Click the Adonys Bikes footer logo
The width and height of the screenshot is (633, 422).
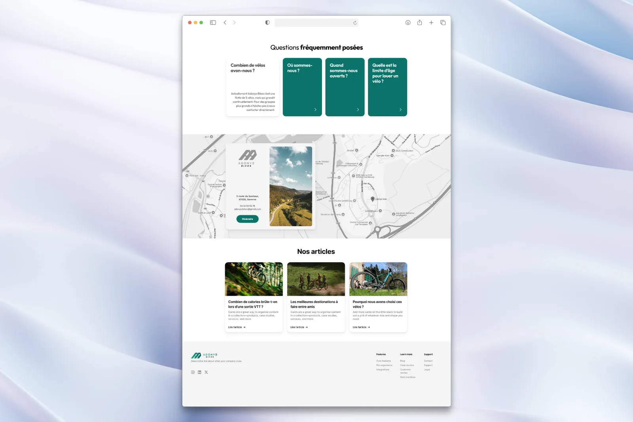click(204, 356)
